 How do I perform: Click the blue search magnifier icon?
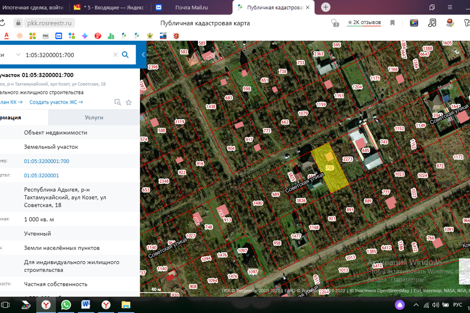click(x=125, y=55)
